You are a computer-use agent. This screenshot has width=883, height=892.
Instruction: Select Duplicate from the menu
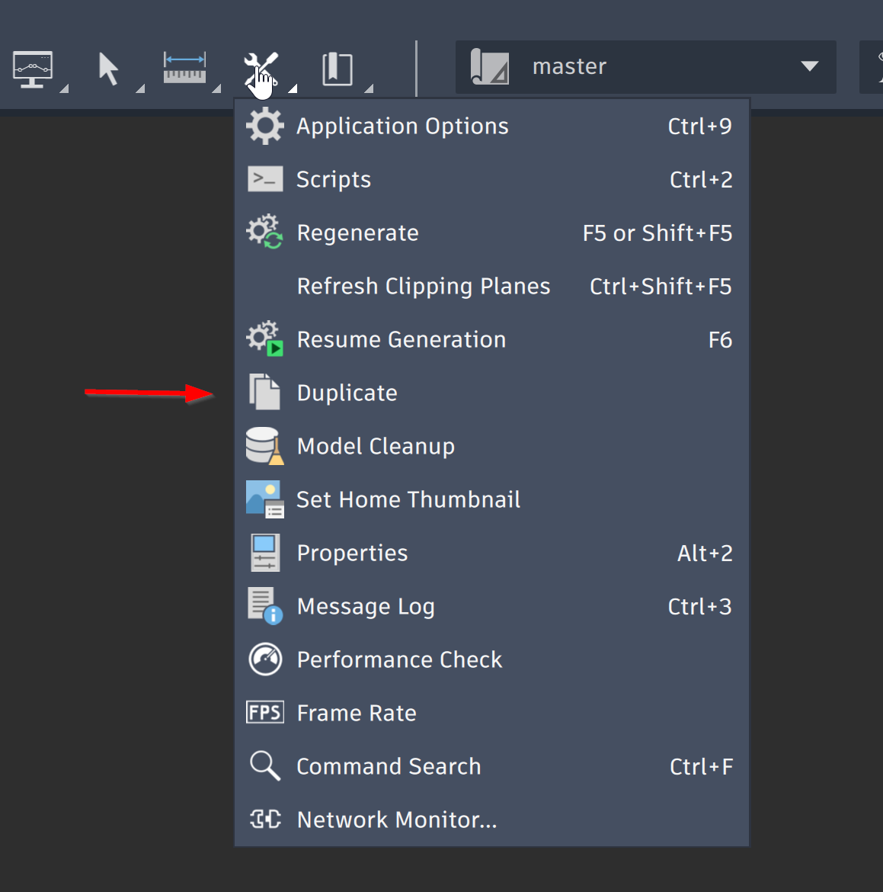347,393
